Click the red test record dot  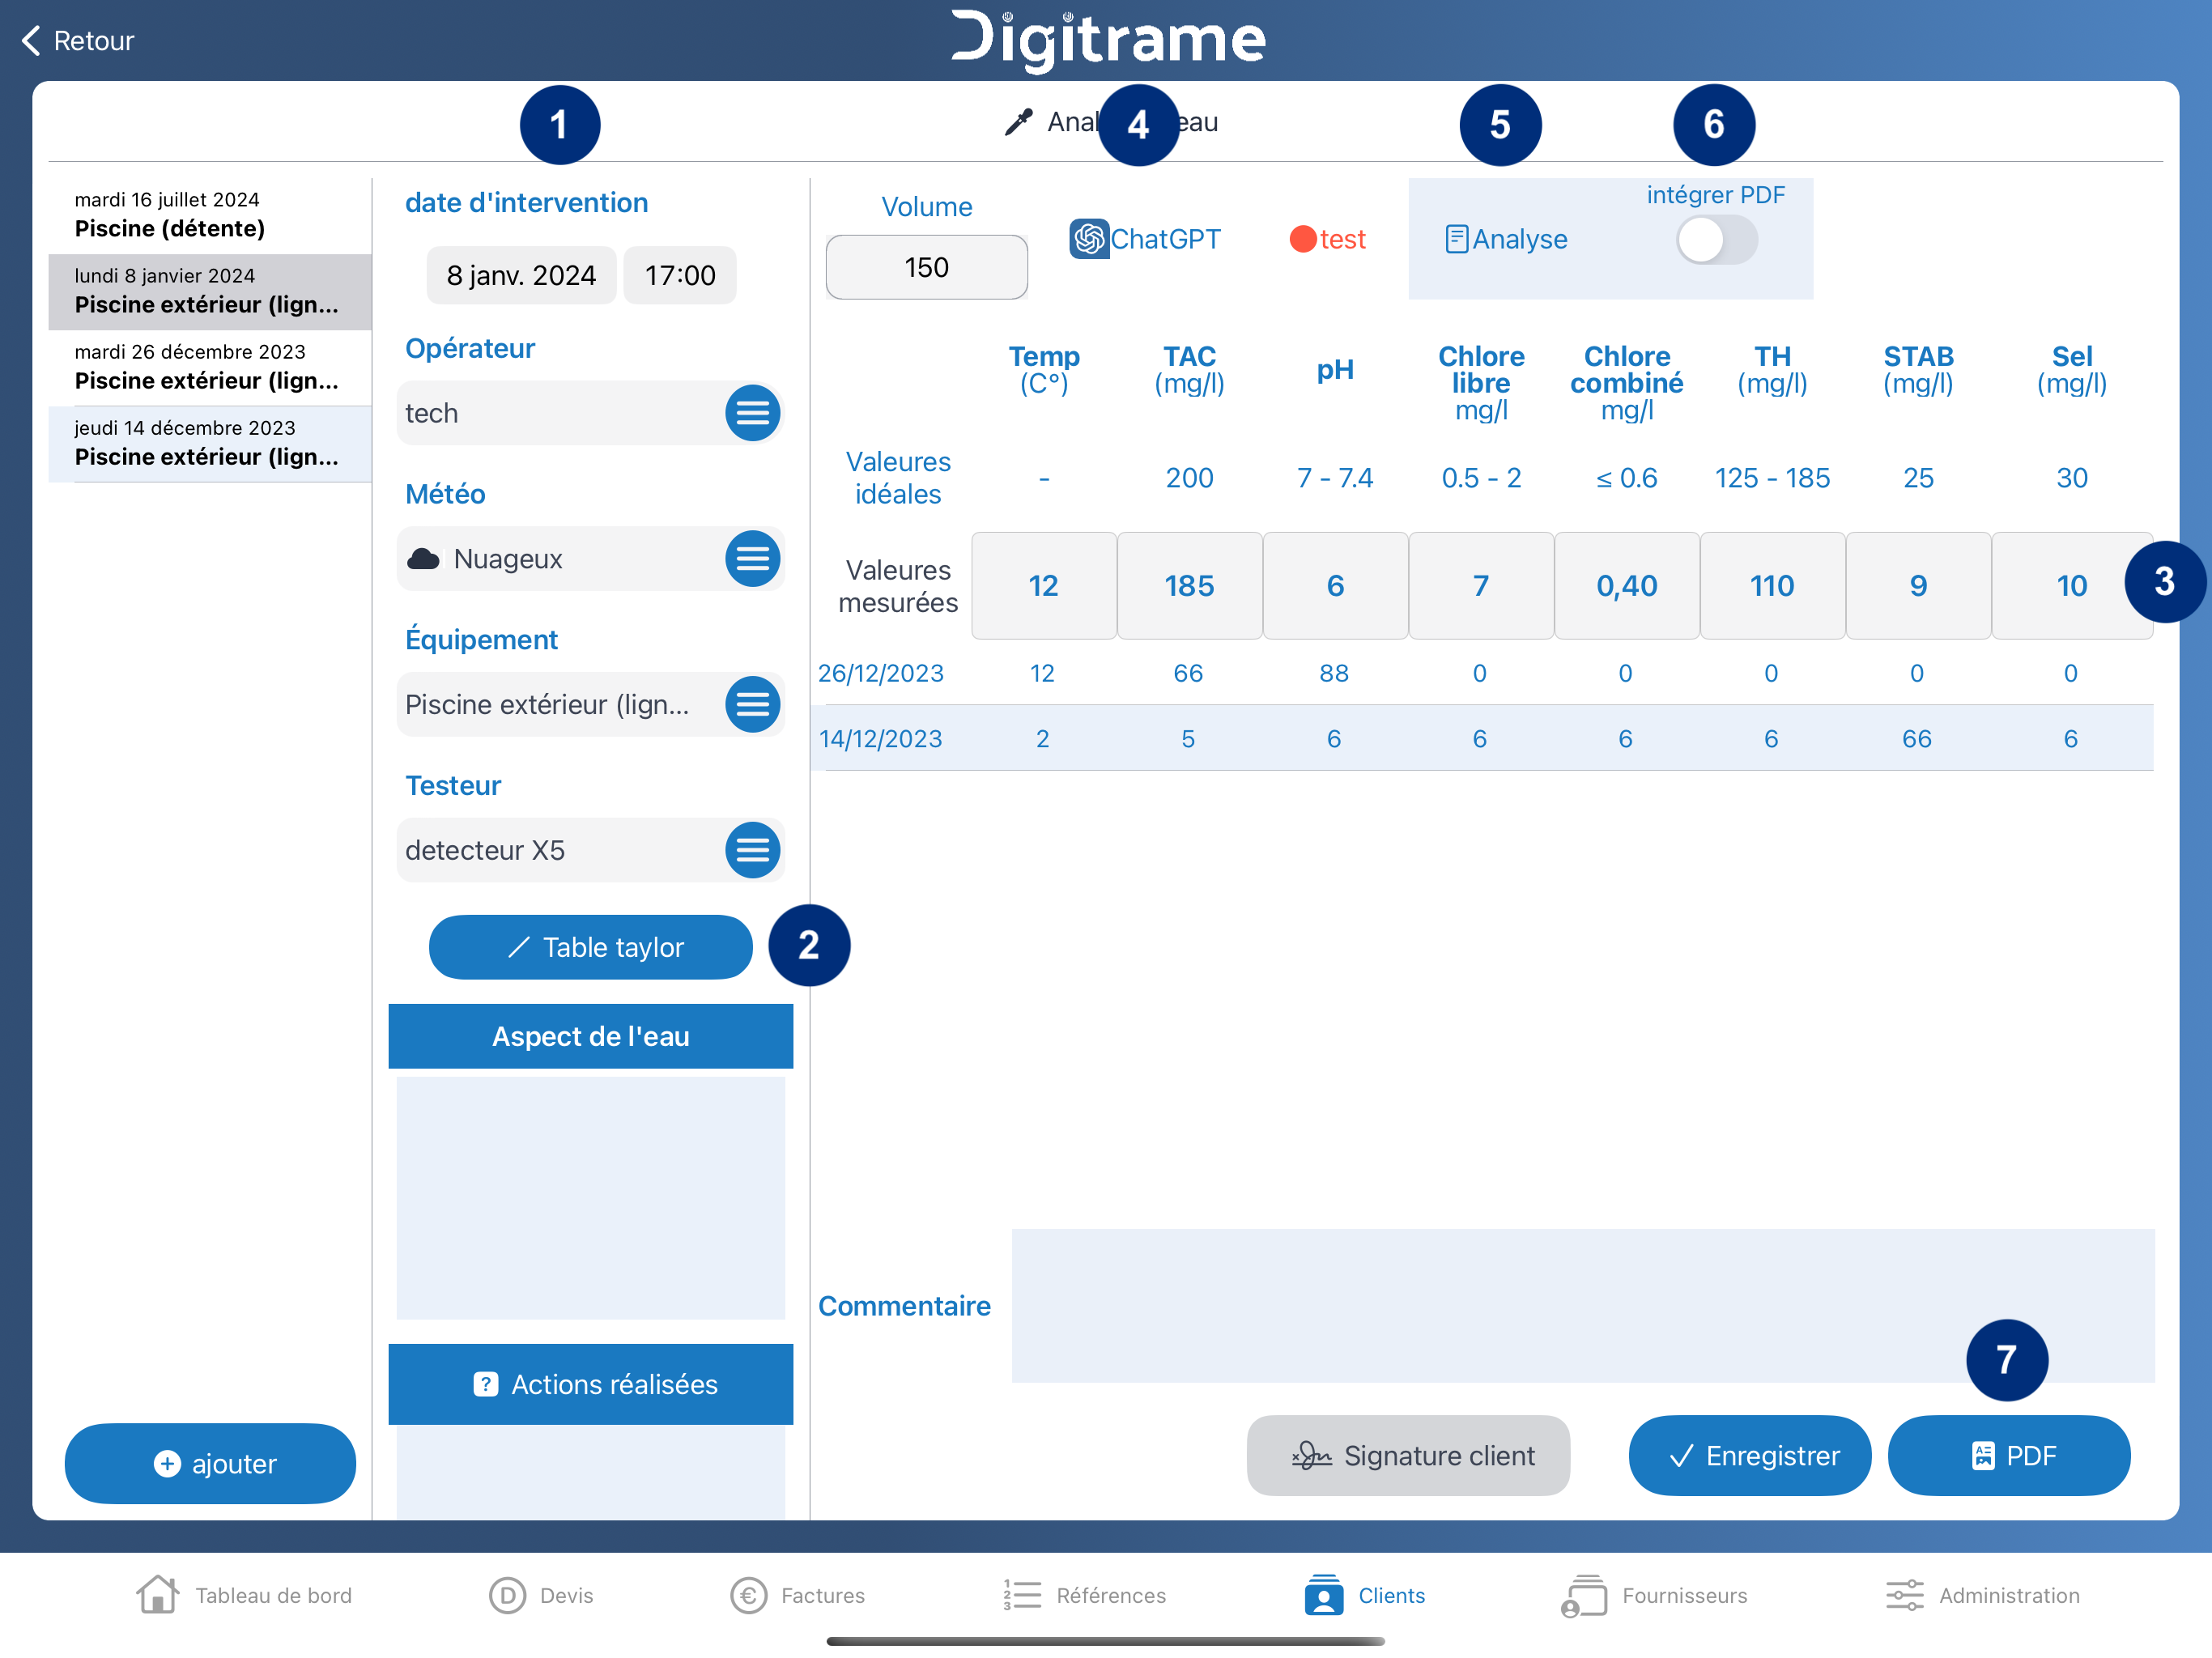[x=1303, y=239]
